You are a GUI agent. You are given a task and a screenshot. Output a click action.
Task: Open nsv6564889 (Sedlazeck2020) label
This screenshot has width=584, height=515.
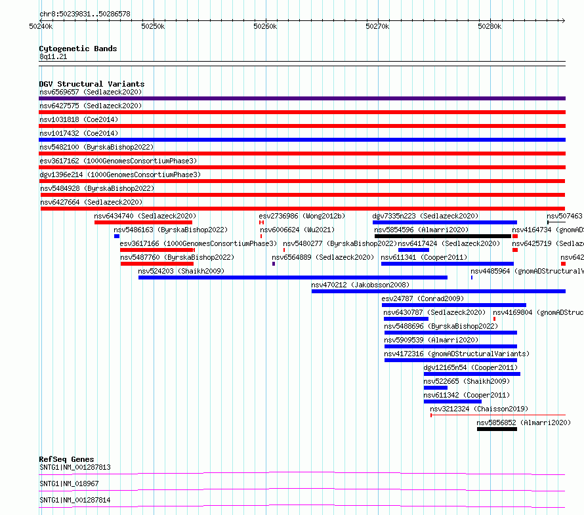coord(323,257)
